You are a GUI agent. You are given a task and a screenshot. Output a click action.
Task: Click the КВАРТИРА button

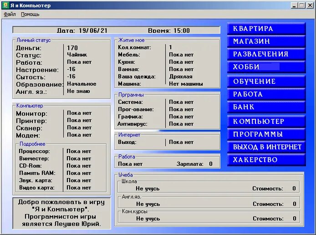pyautogui.click(x=266, y=29)
